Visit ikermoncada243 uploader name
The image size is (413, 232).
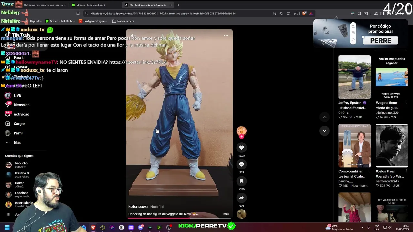coord(387,181)
